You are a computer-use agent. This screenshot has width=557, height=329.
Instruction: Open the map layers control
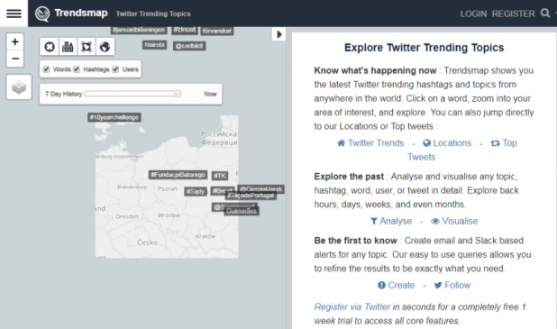pos(19,87)
